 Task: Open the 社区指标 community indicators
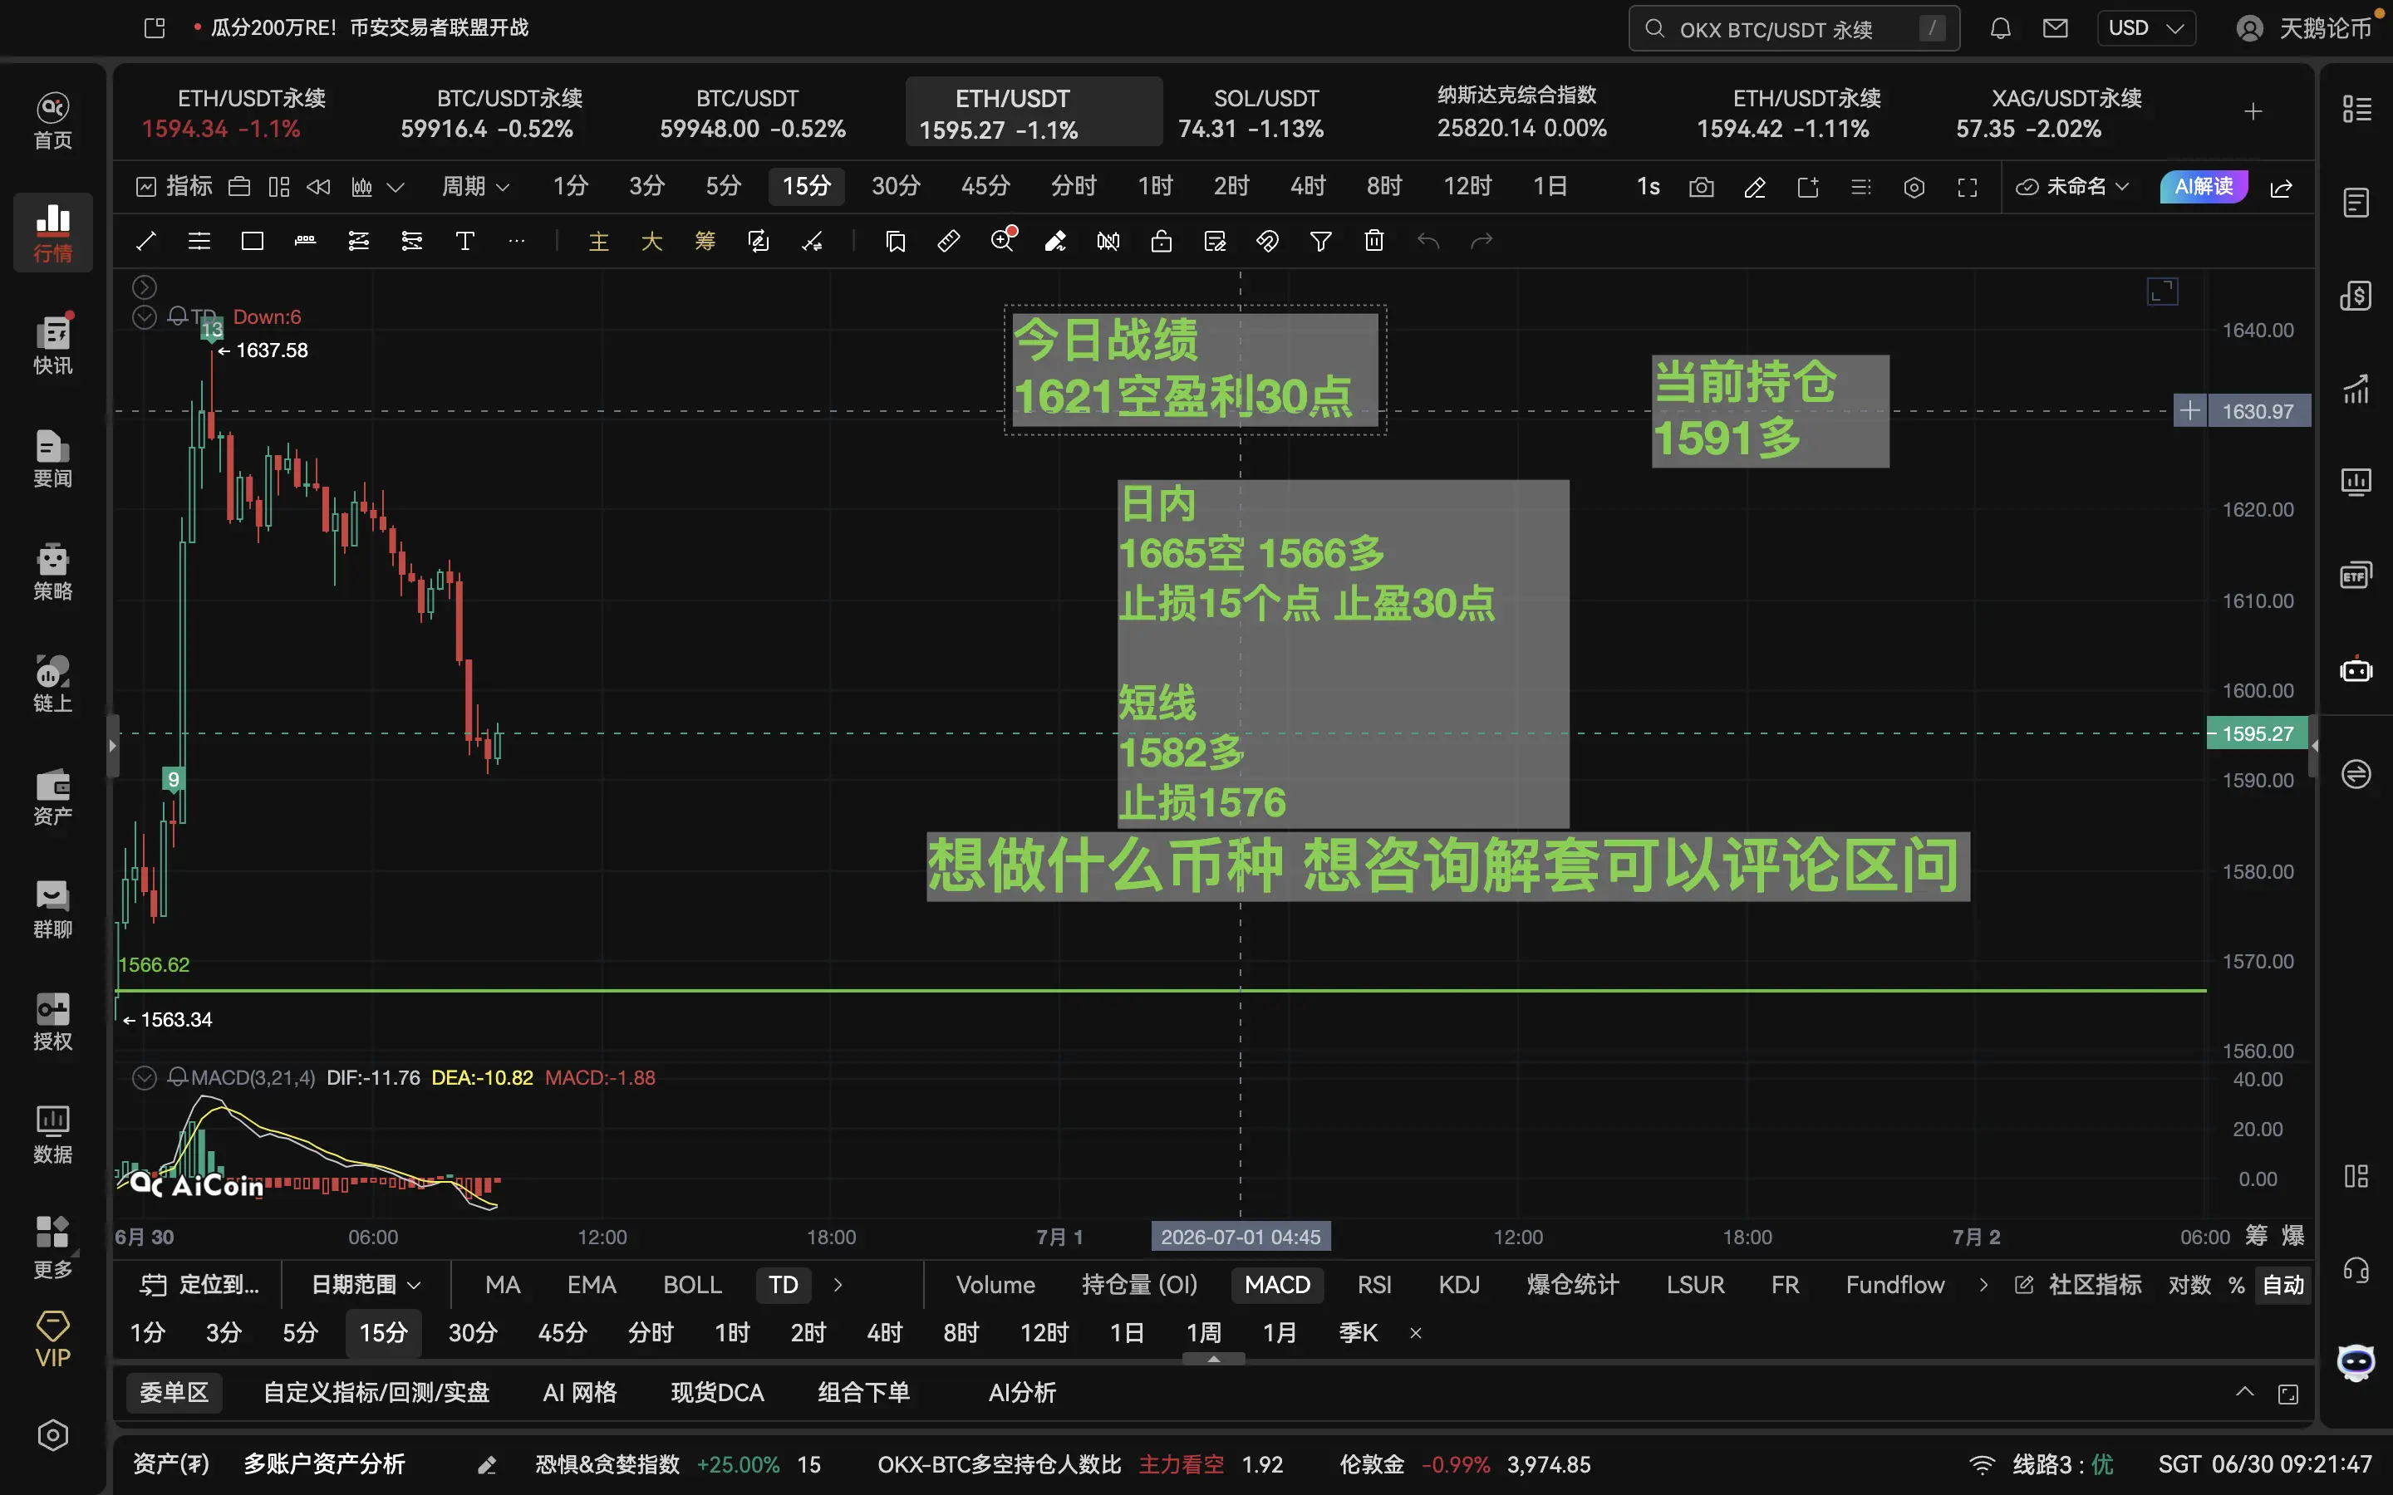point(2077,1284)
